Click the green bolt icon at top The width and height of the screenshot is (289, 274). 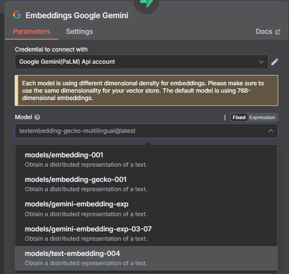tap(146, 3)
